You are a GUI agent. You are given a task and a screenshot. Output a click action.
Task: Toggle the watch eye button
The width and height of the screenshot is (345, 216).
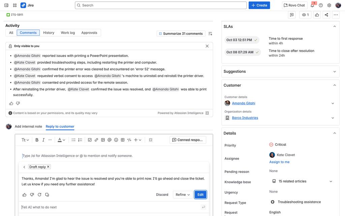click(305, 15)
